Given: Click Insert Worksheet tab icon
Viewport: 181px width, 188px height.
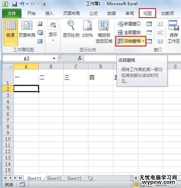Looking at the screenshot, I should pos(90,178).
